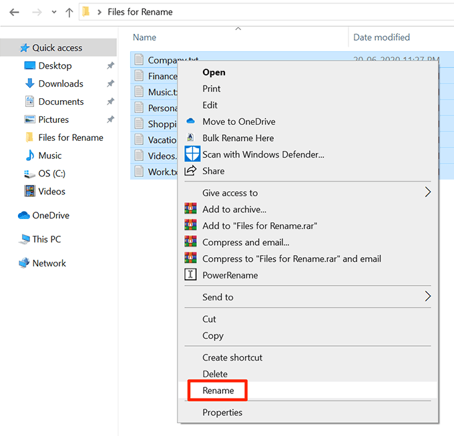Image resolution: width=454 pixels, height=436 pixels.
Task: Select Properties at the bottom of the menu
Action: tap(222, 413)
